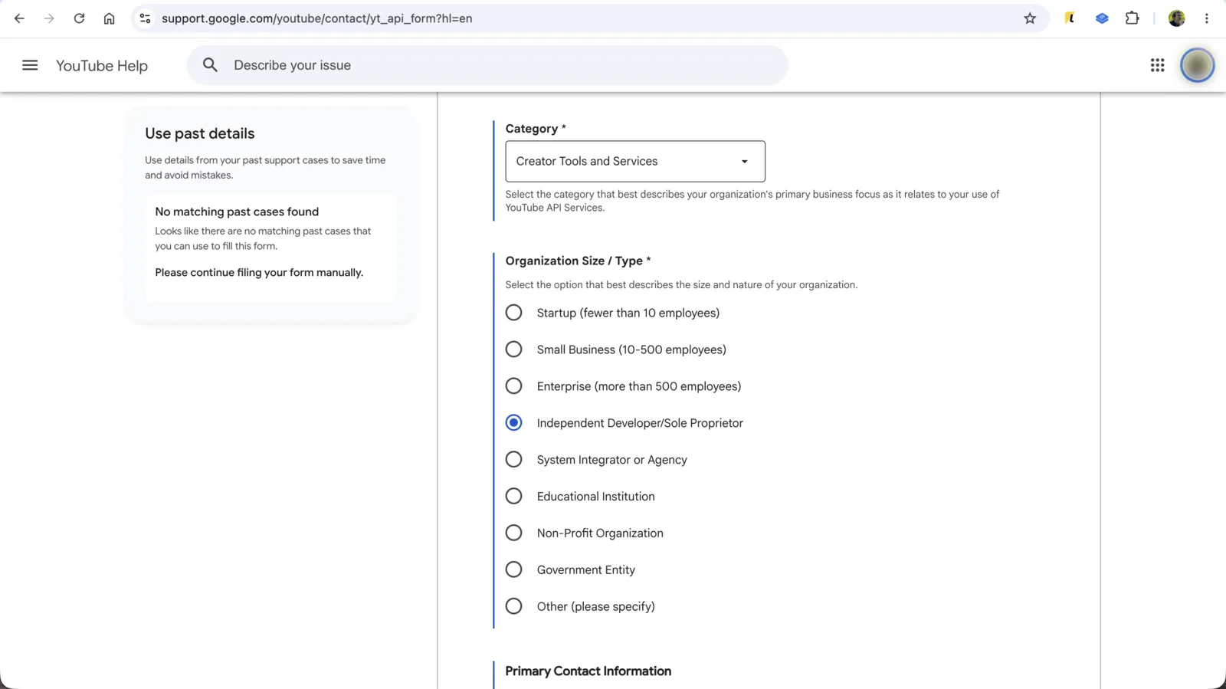Viewport: 1226px width, 689px height.
Task: Click the Primary Contact Information heading
Action: 588,671
